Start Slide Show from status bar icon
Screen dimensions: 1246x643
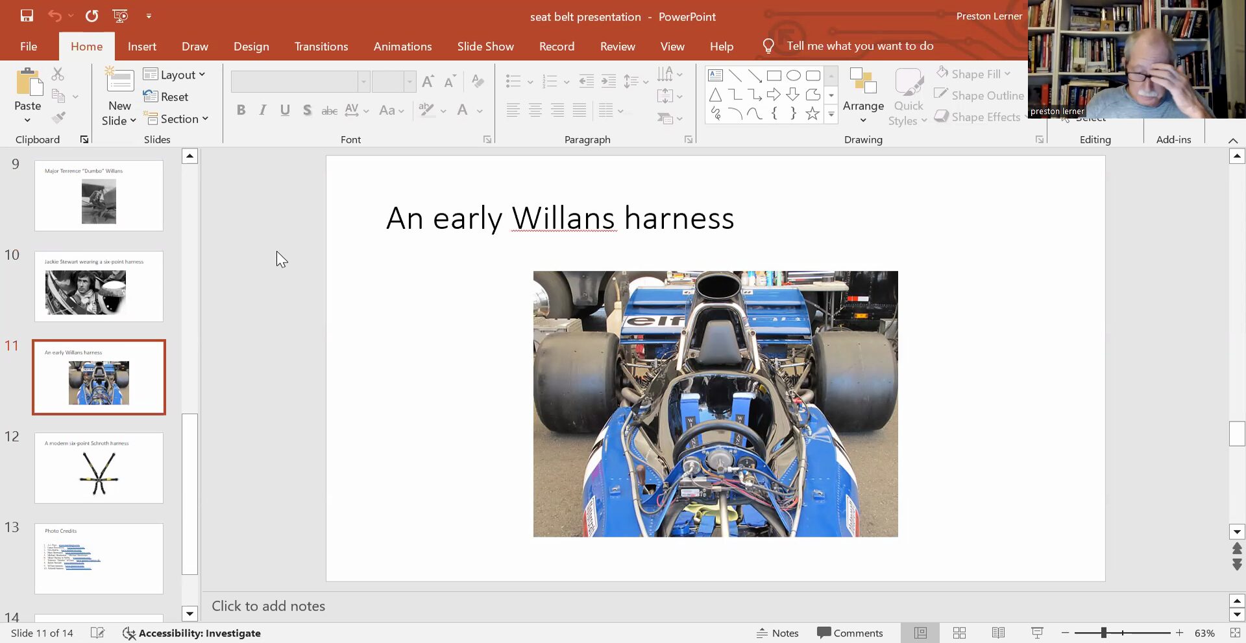[1037, 633]
